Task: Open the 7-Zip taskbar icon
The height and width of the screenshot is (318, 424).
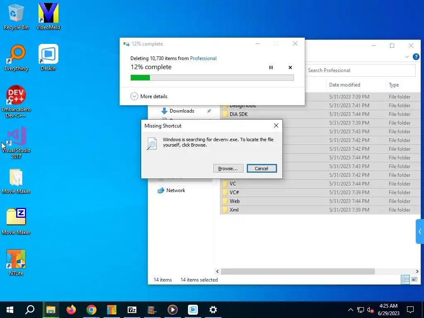Action: (132, 310)
